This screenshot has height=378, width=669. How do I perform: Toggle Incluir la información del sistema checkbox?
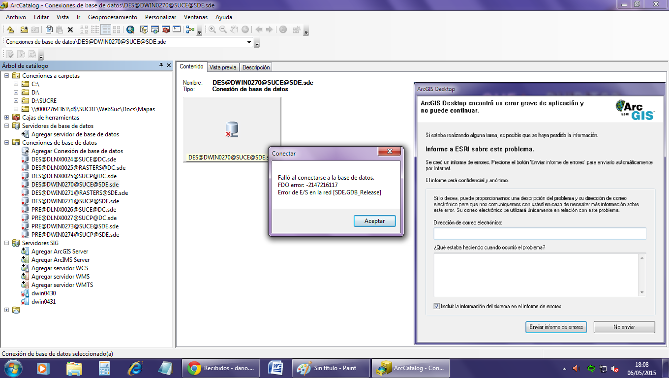click(437, 306)
